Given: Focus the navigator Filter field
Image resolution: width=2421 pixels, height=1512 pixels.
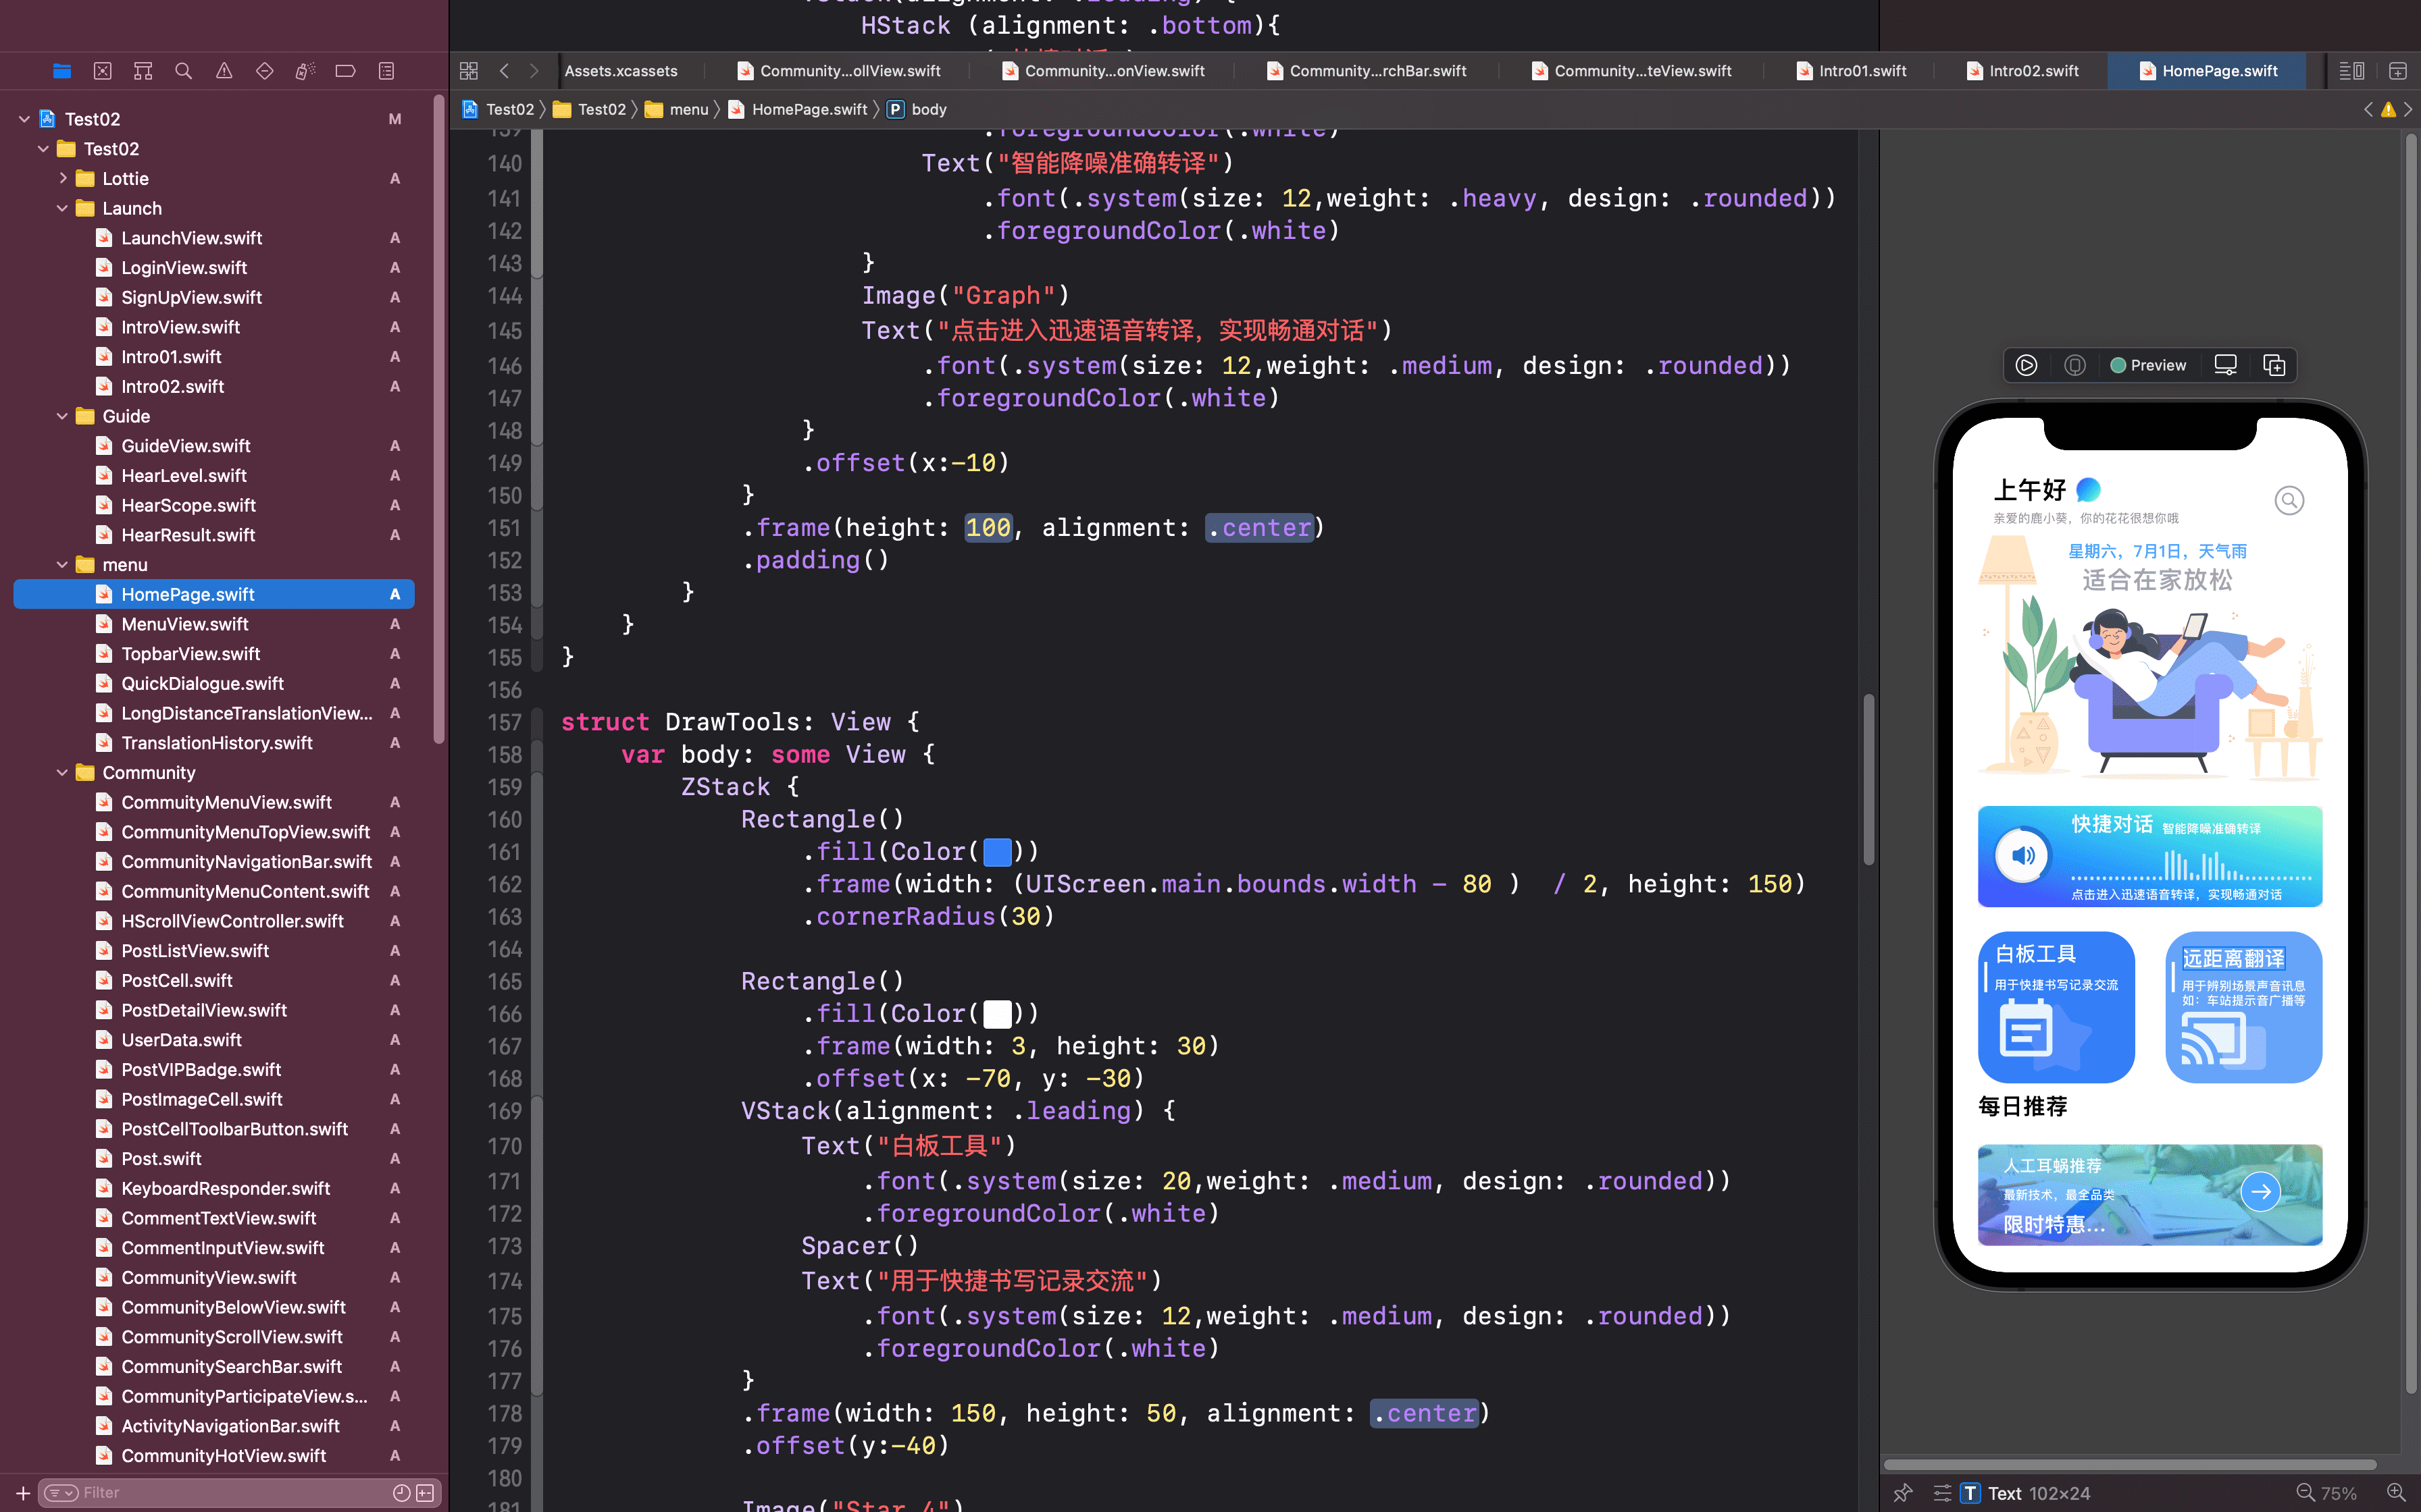Looking at the screenshot, I should [x=230, y=1492].
